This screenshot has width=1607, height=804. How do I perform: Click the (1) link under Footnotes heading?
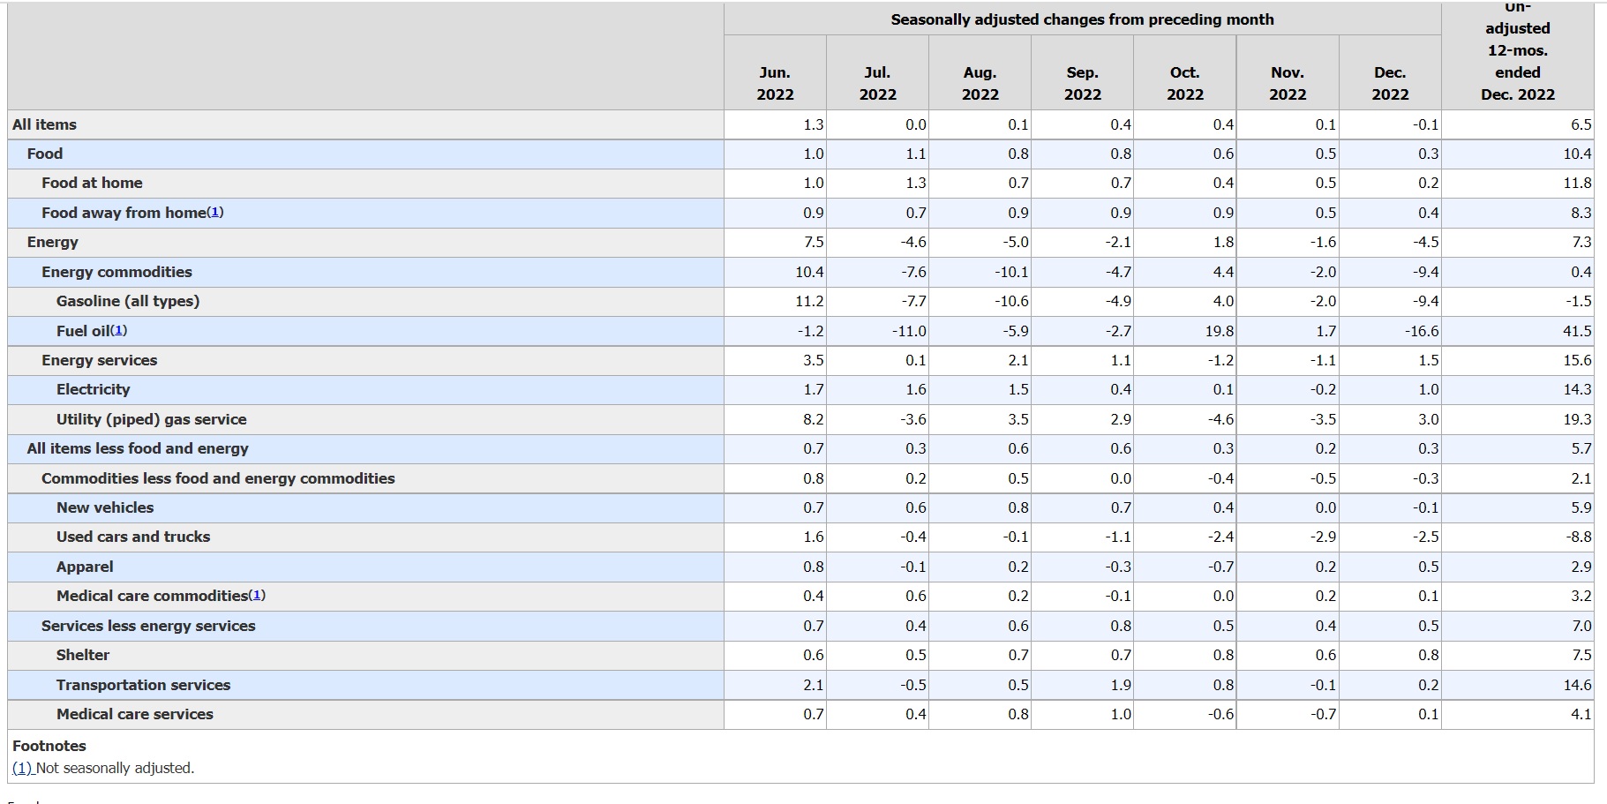click(22, 768)
